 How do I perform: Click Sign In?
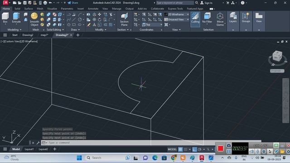click(207, 3)
